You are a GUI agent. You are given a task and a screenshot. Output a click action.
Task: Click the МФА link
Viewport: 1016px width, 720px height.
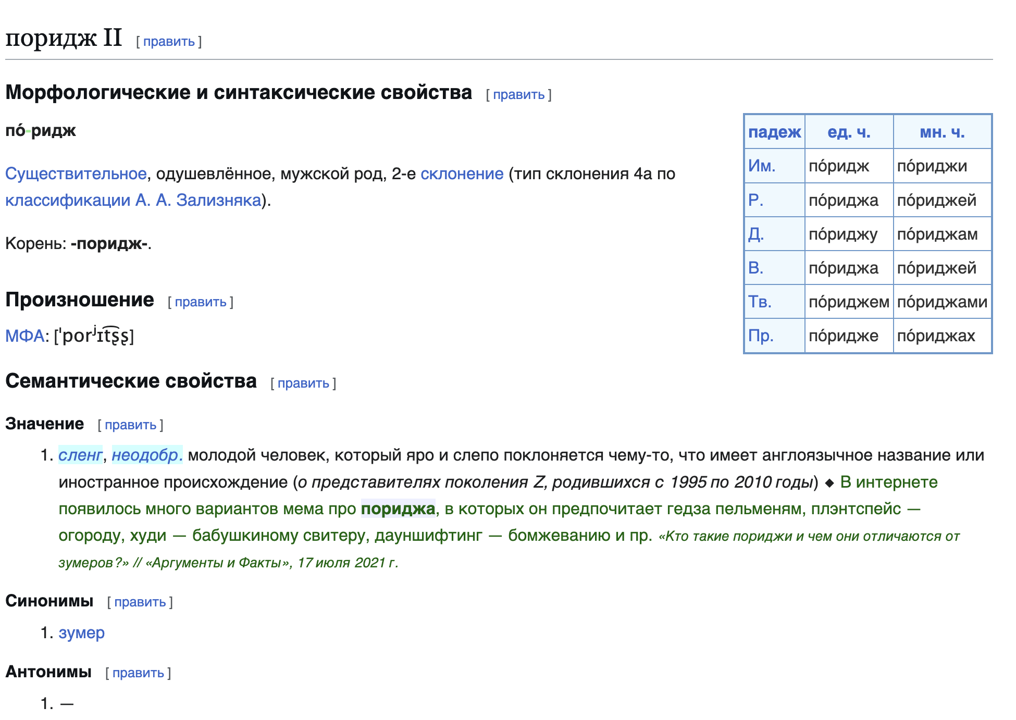(24, 336)
